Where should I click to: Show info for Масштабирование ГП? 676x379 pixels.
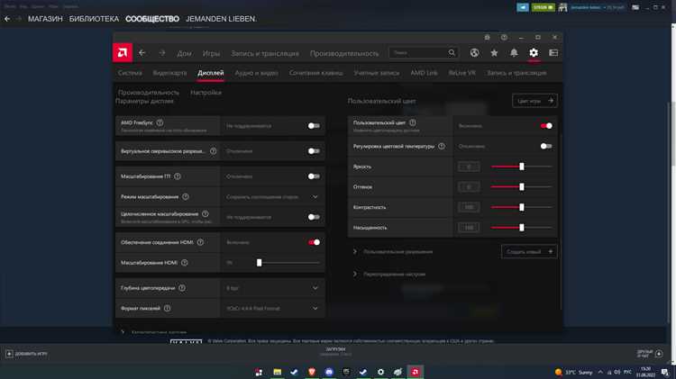point(178,176)
